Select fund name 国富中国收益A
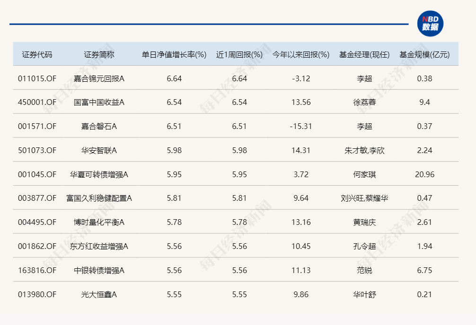Image resolution: width=476 pixels, height=325 pixels. coord(99,102)
